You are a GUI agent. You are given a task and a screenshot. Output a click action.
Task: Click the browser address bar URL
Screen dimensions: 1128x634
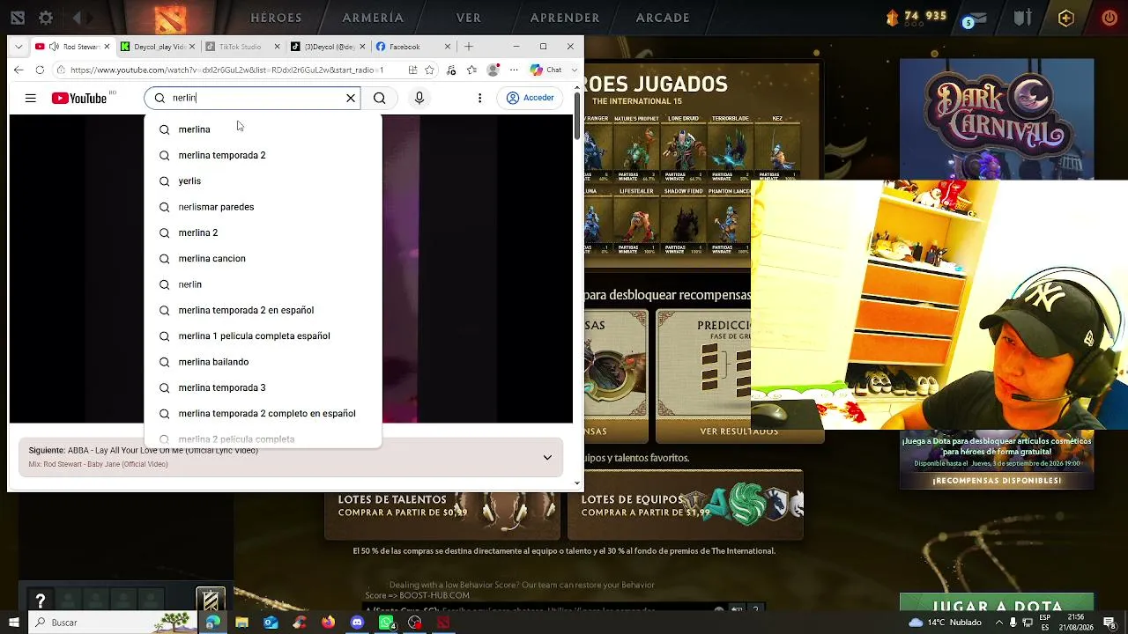[226, 70]
